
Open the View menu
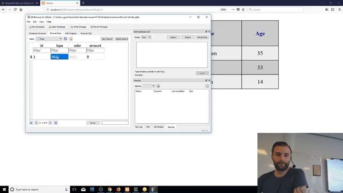[42, 21]
